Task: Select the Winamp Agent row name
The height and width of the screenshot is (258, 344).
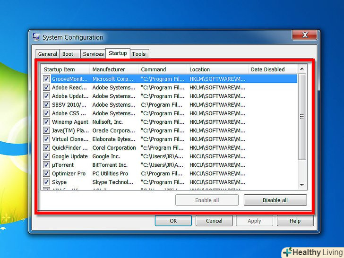Action: coord(70,122)
